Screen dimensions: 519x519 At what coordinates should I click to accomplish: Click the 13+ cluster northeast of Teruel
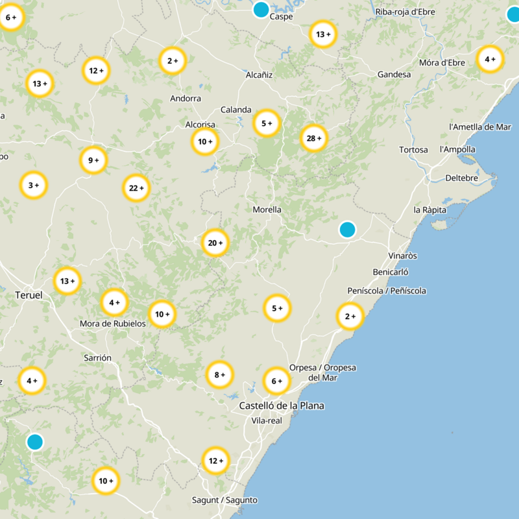[67, 281]
